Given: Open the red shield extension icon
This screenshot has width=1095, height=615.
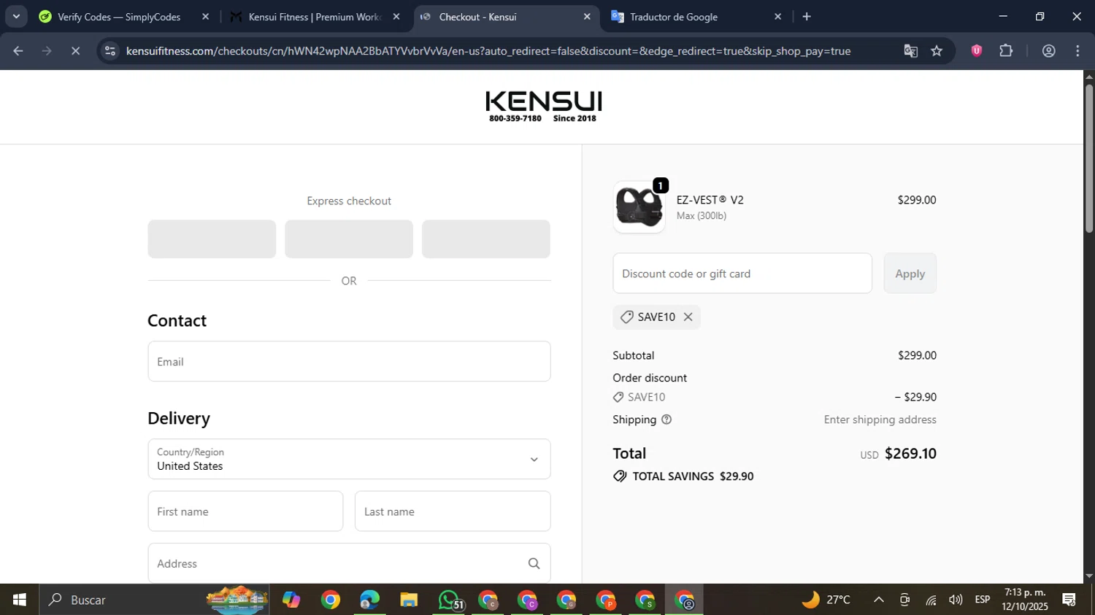Looking at the screenshot, I should point(977,50).
